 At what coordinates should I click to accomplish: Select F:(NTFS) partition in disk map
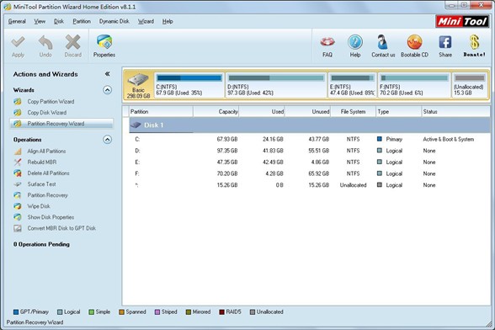[414, 85]
